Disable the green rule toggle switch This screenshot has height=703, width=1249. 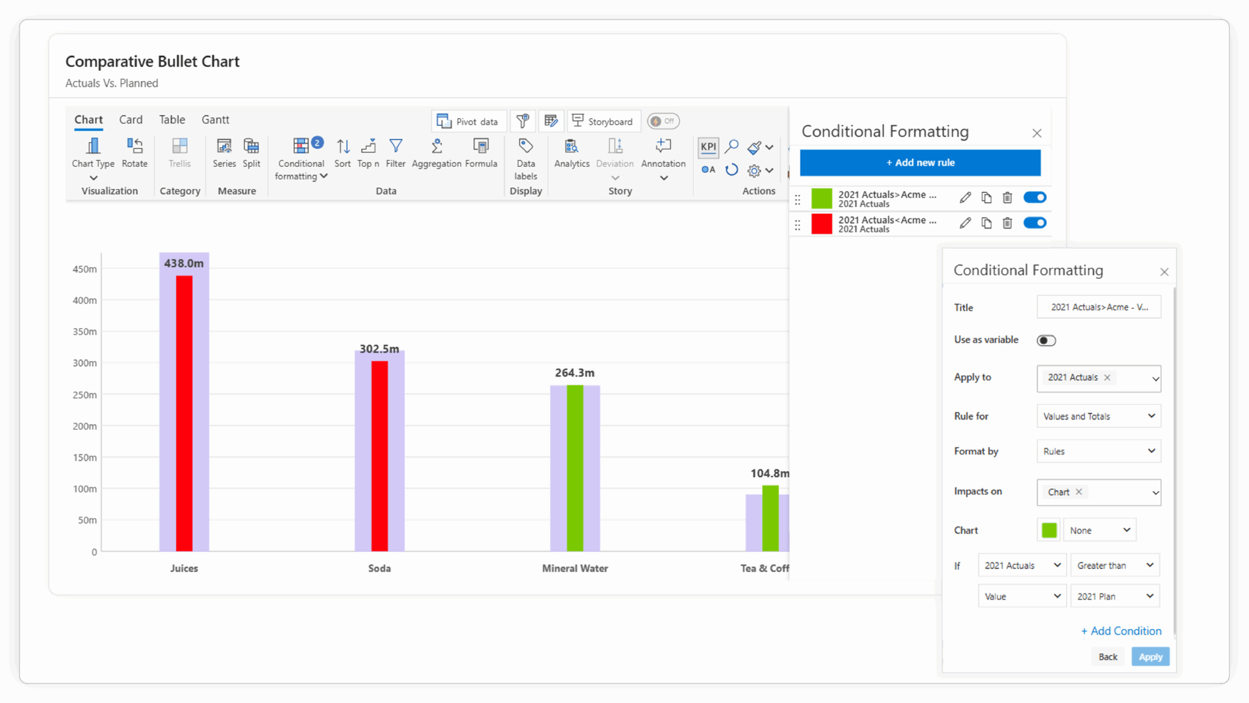pyautogui.click(x=1034, y=198)
